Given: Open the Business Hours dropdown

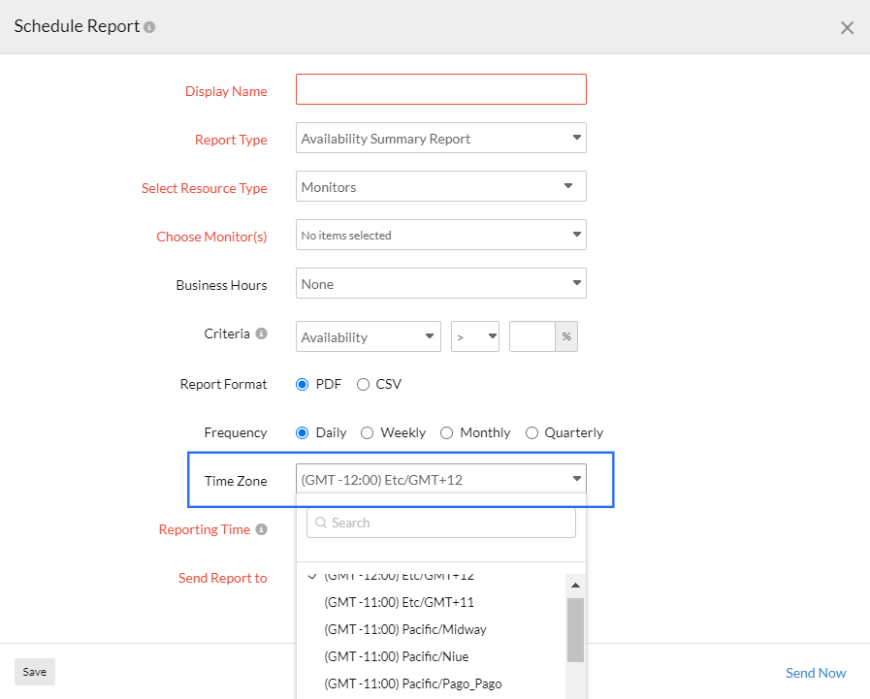Looking at the screenshot, I should tap(440, 283).
